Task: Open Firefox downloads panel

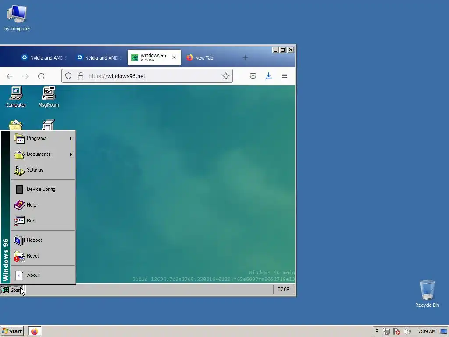Action: tap(269, 76)
